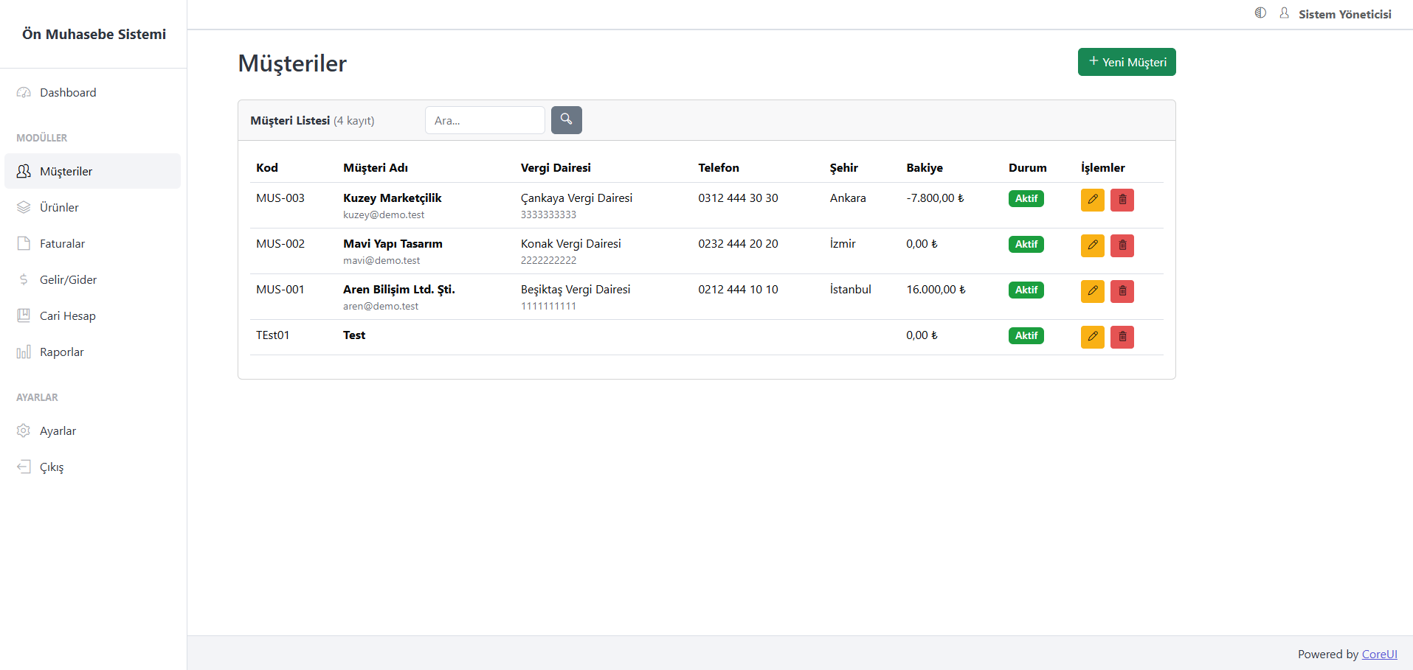Image resolution: width=1413 pixels, height=670 pixels.
Task: Focus the Ara... search field
Action: click(x=485, y=120)
